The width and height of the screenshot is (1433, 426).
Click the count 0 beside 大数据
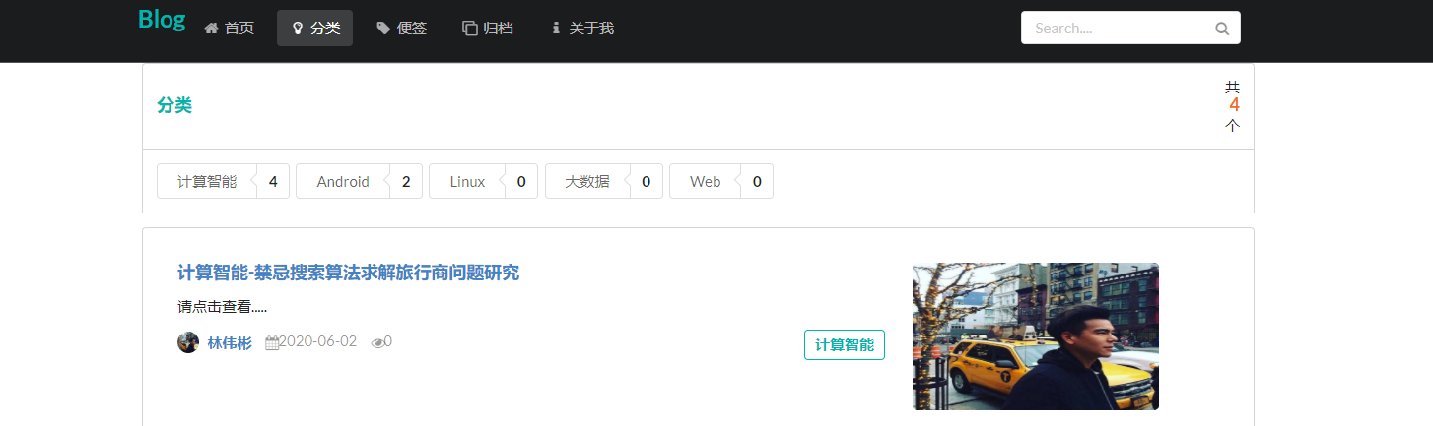[x=647, y=181]
